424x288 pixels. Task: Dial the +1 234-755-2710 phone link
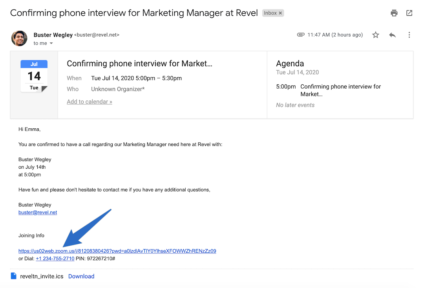(x=55, y=259)
